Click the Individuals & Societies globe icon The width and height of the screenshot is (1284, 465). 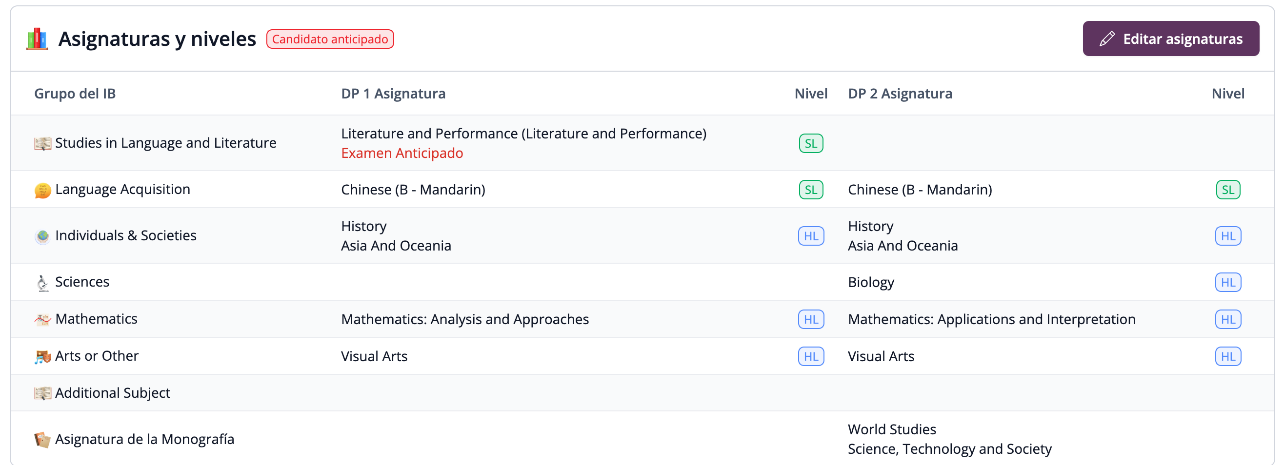[x=43, y=236]
